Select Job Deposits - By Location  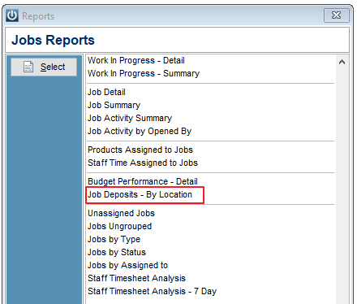[x=140, y=194]
